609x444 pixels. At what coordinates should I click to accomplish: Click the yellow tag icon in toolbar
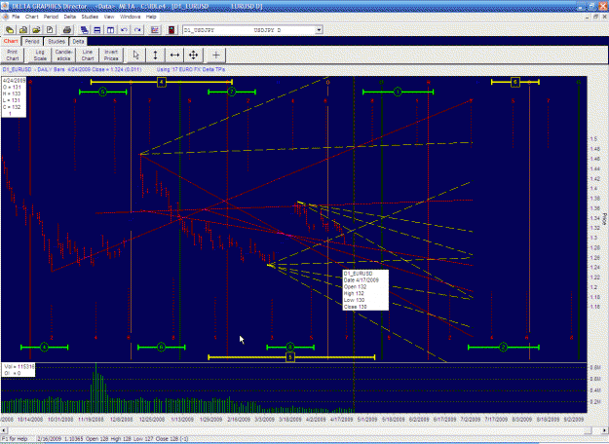coord(10,30)
